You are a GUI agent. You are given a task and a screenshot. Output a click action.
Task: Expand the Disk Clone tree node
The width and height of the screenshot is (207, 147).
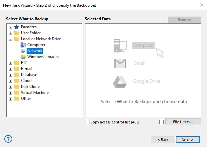tap(10, 87)
